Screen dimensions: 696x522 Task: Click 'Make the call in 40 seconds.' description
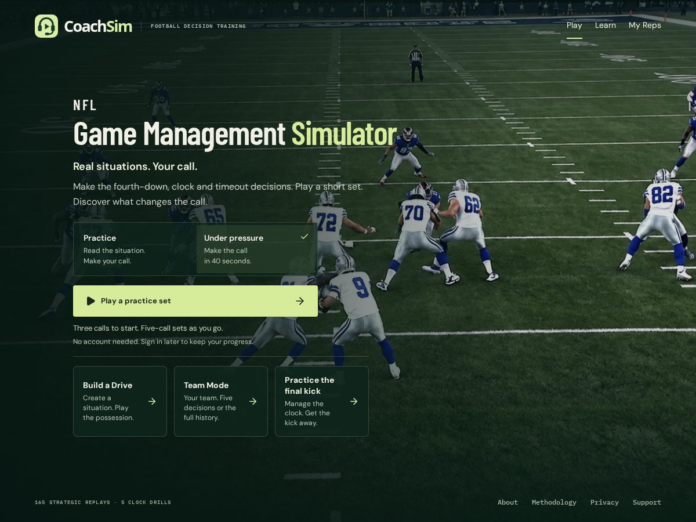point(228,256)
